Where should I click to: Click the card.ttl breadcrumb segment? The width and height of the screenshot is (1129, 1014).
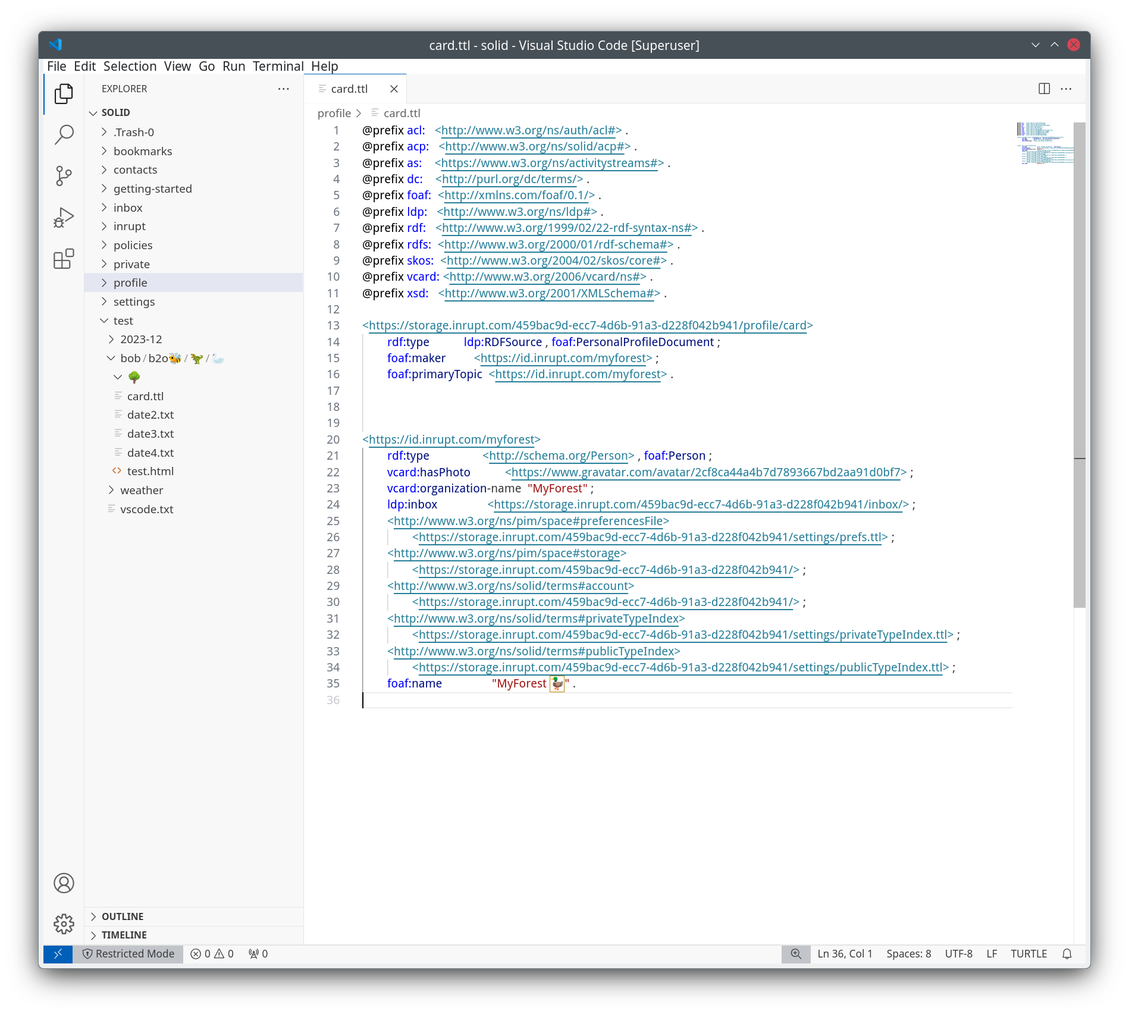point(396,113)
